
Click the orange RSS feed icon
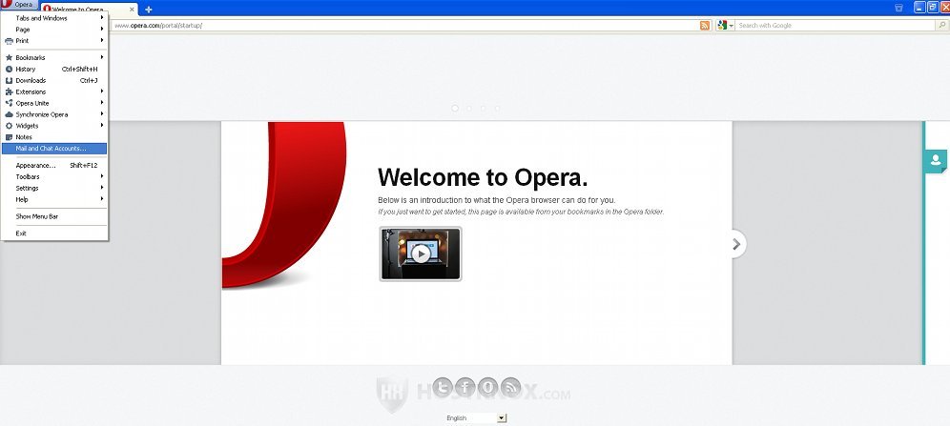[705, 26]
